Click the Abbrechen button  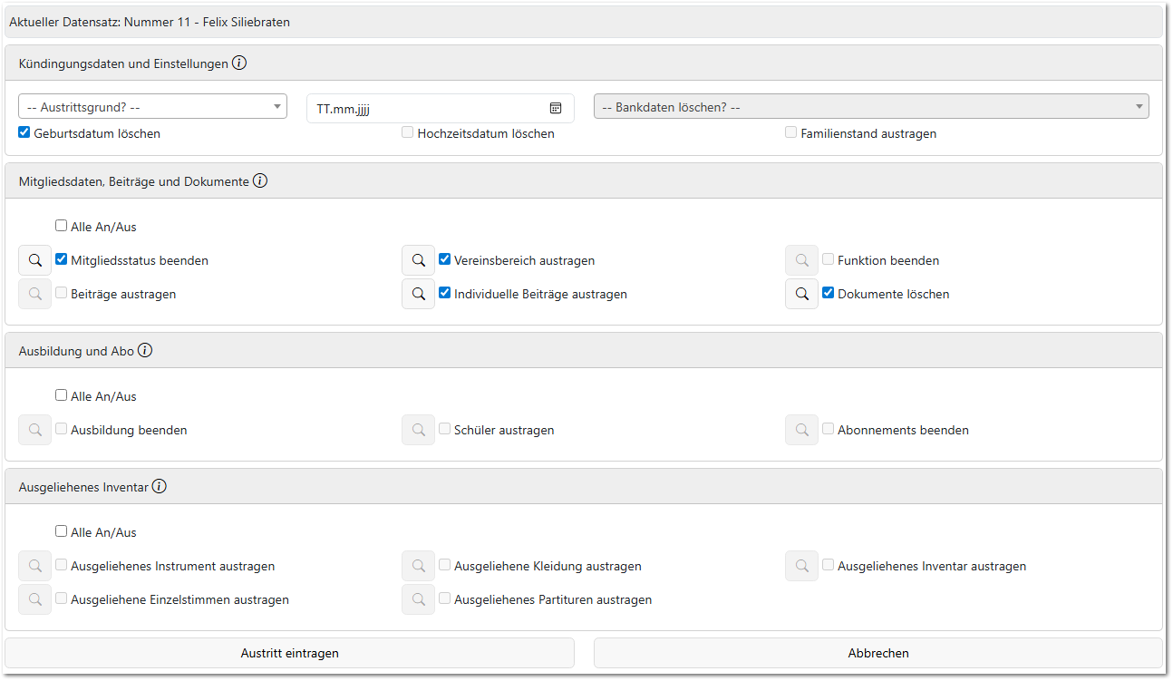pos(877,654)
